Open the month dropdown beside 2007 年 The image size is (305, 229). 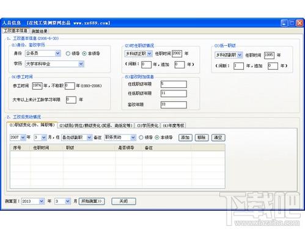pyautogui.click(x=40, y=137)
